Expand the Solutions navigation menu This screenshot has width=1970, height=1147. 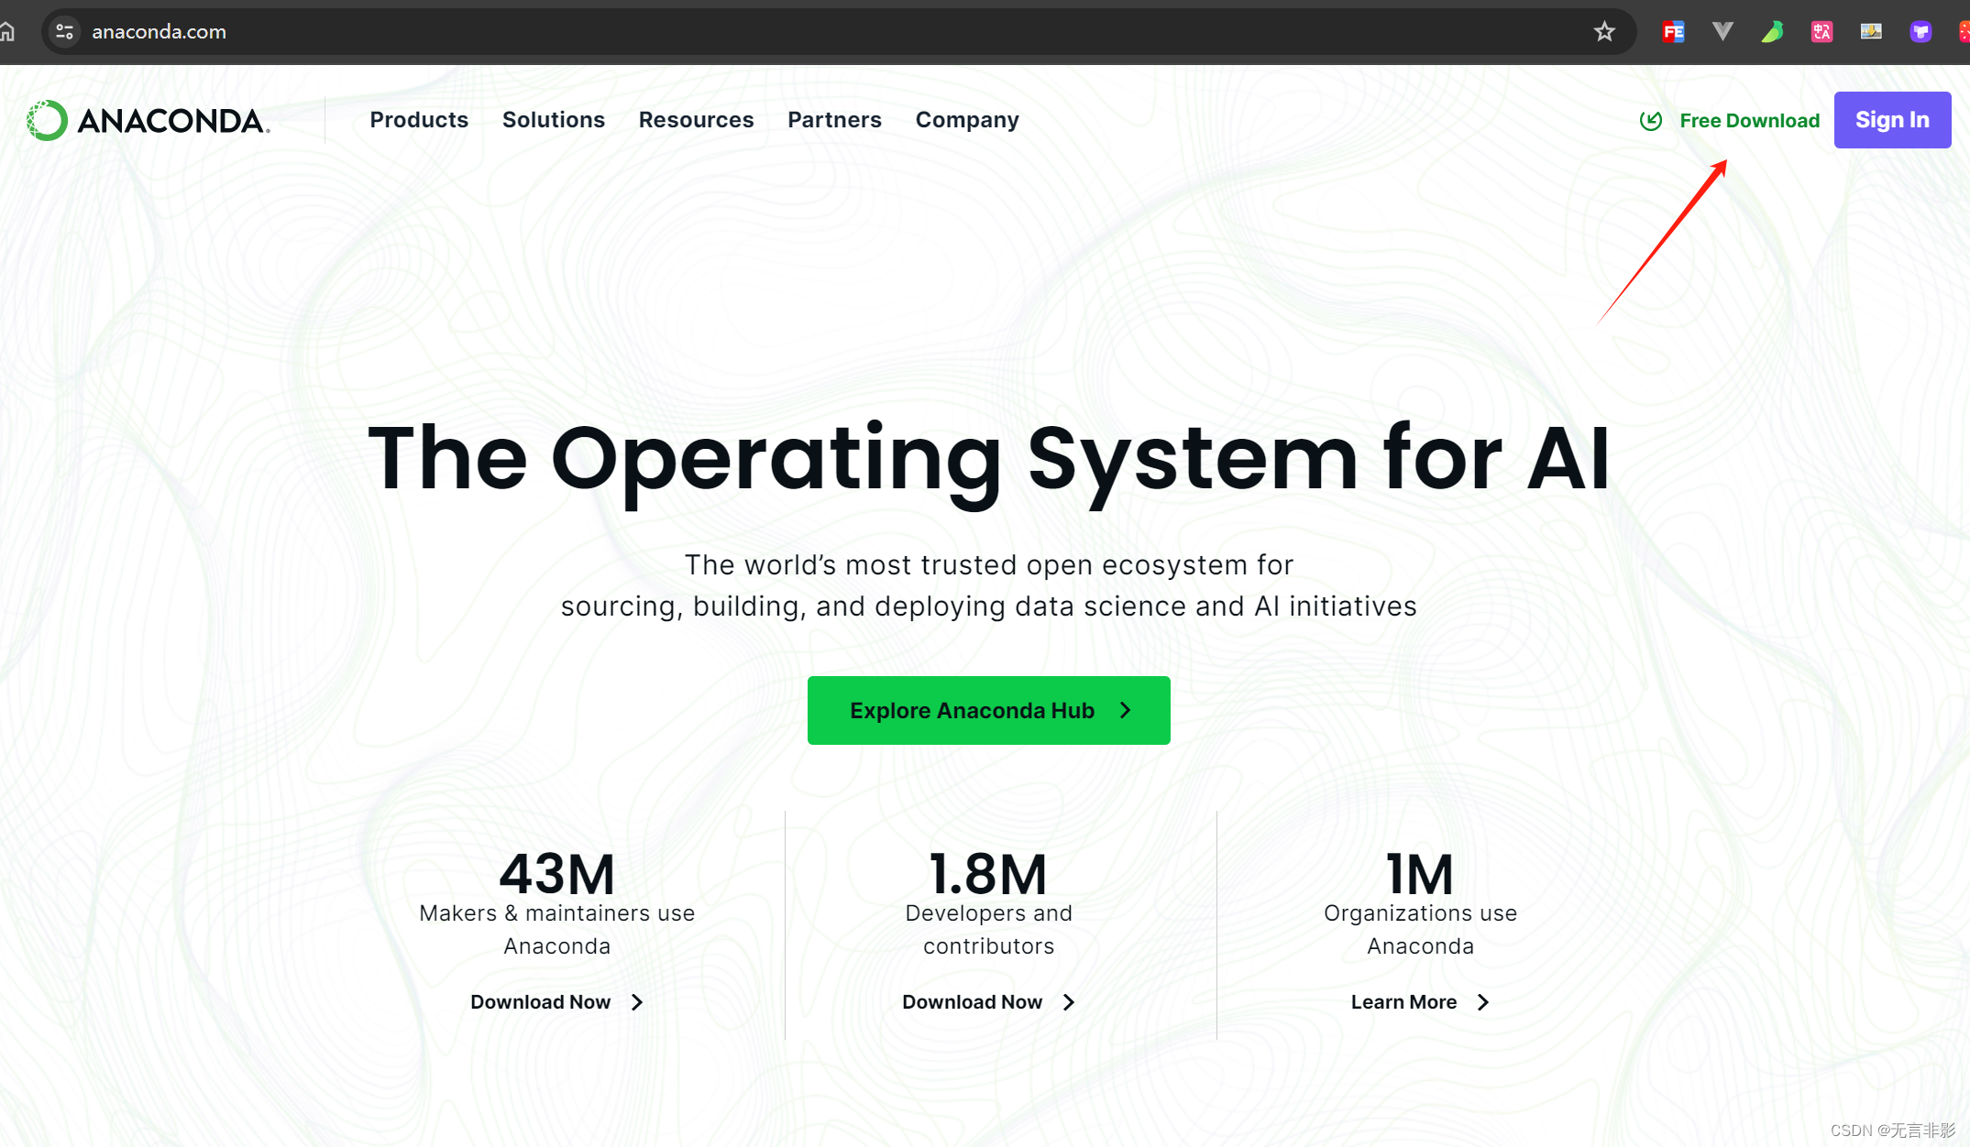tap(554, 120)
